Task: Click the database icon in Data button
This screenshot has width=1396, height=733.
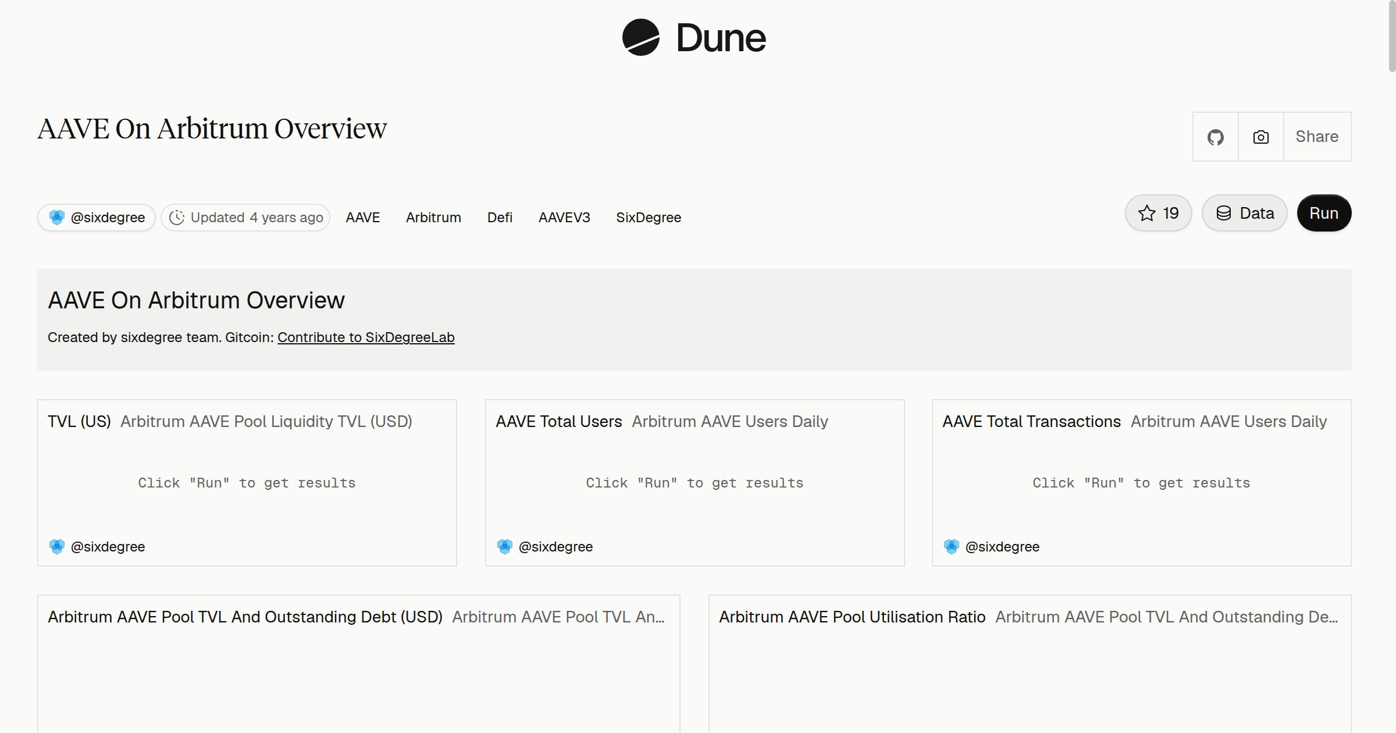Action: click(1224, 213)
